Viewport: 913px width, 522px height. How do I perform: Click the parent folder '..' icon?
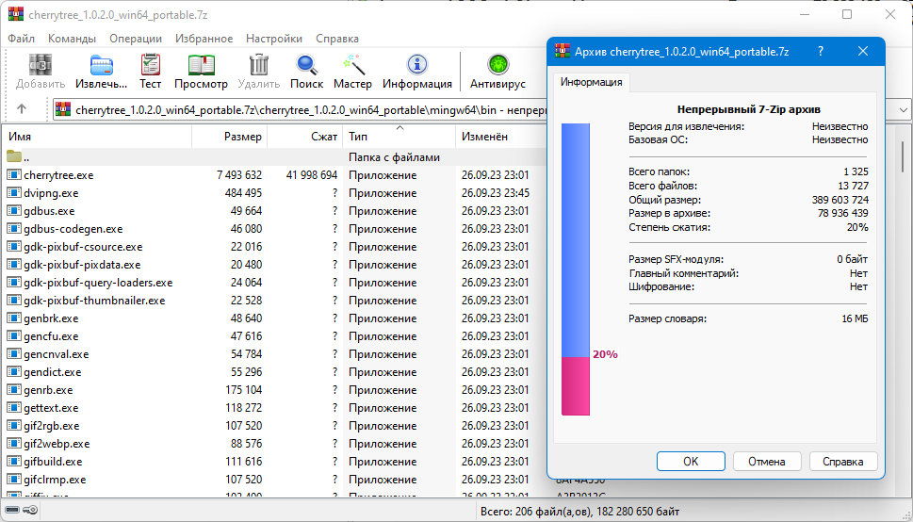[x=14, y=156]
